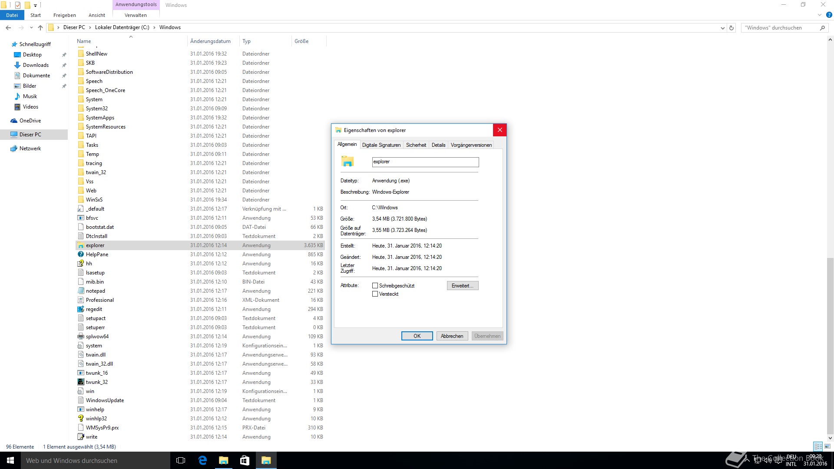The image size is (834, 469).
Task: Click the file name field in properties
Action: click(426, 162)
